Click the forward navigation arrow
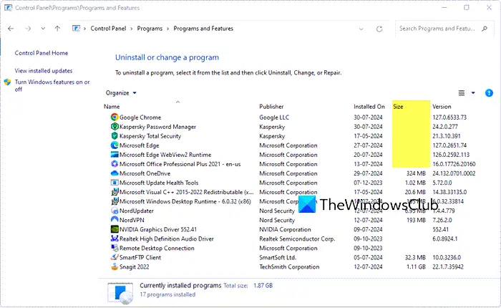 tap(28, 29)
